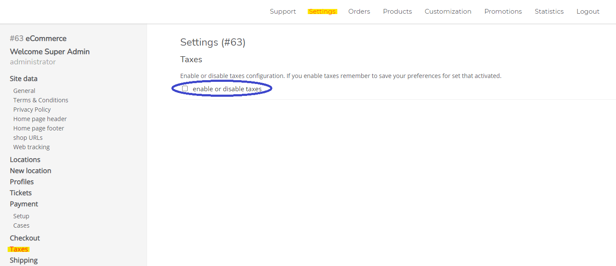Click the Settings (#63) page heading

click(x=213, y=42)
